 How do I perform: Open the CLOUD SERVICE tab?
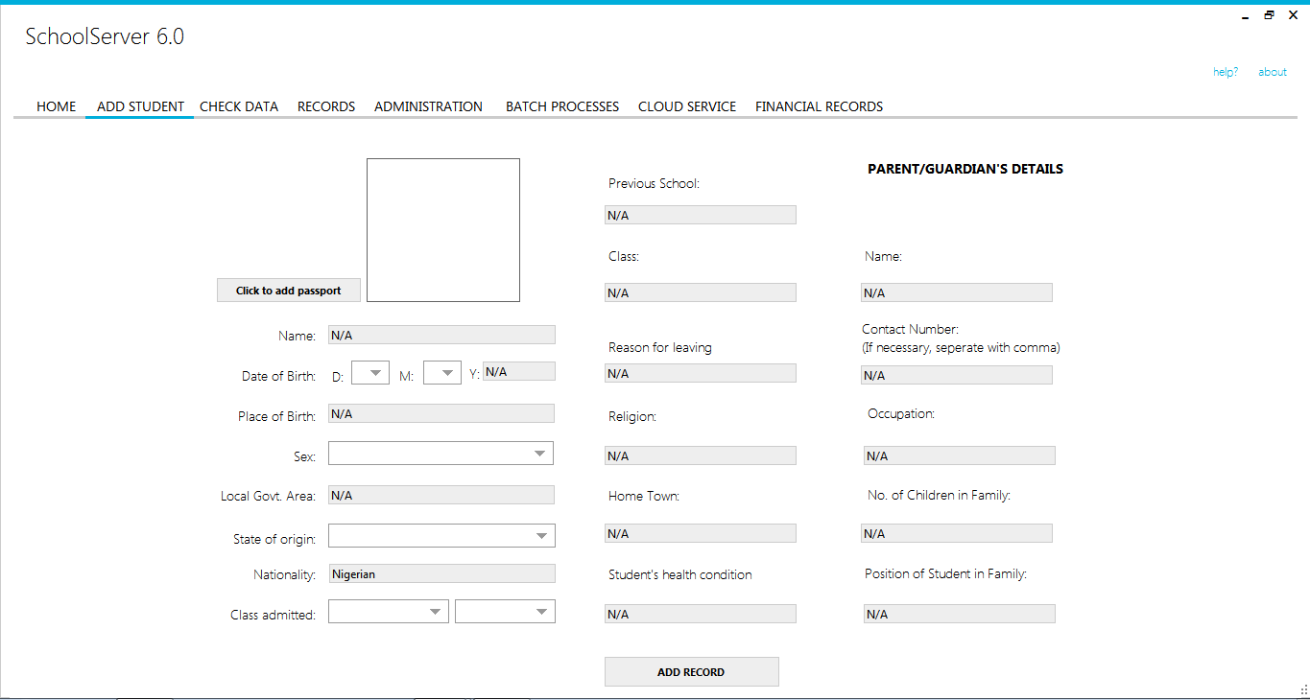tap(686, 106)
